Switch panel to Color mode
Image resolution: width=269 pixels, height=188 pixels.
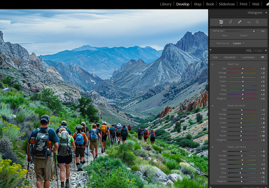tap(259, 50)
